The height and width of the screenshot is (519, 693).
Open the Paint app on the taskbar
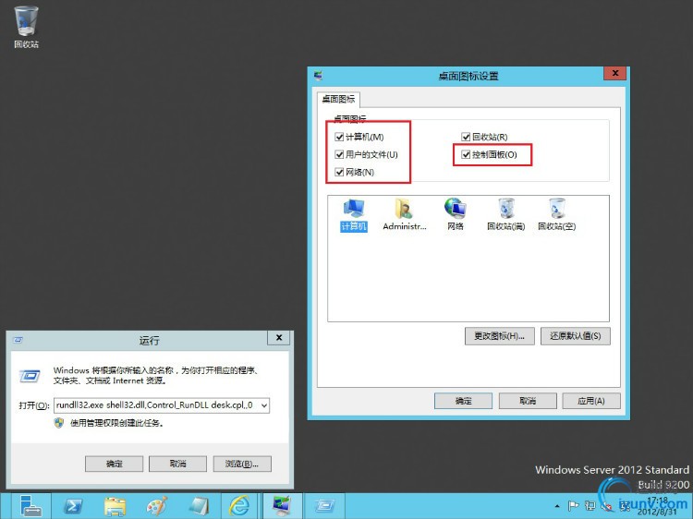coord(157,506)
